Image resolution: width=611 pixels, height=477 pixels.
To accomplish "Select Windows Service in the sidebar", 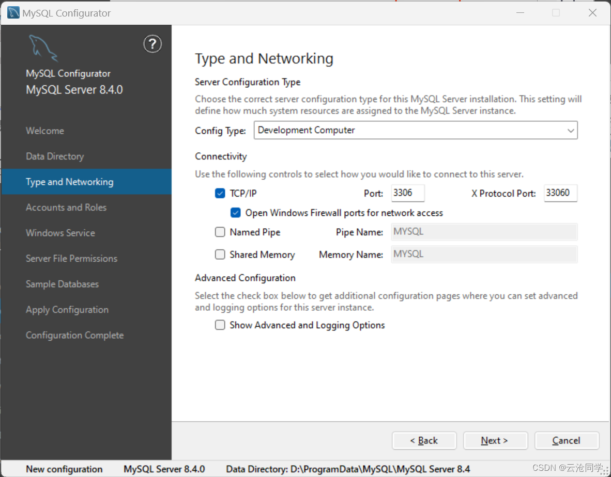I will click(x=60, y=233).
